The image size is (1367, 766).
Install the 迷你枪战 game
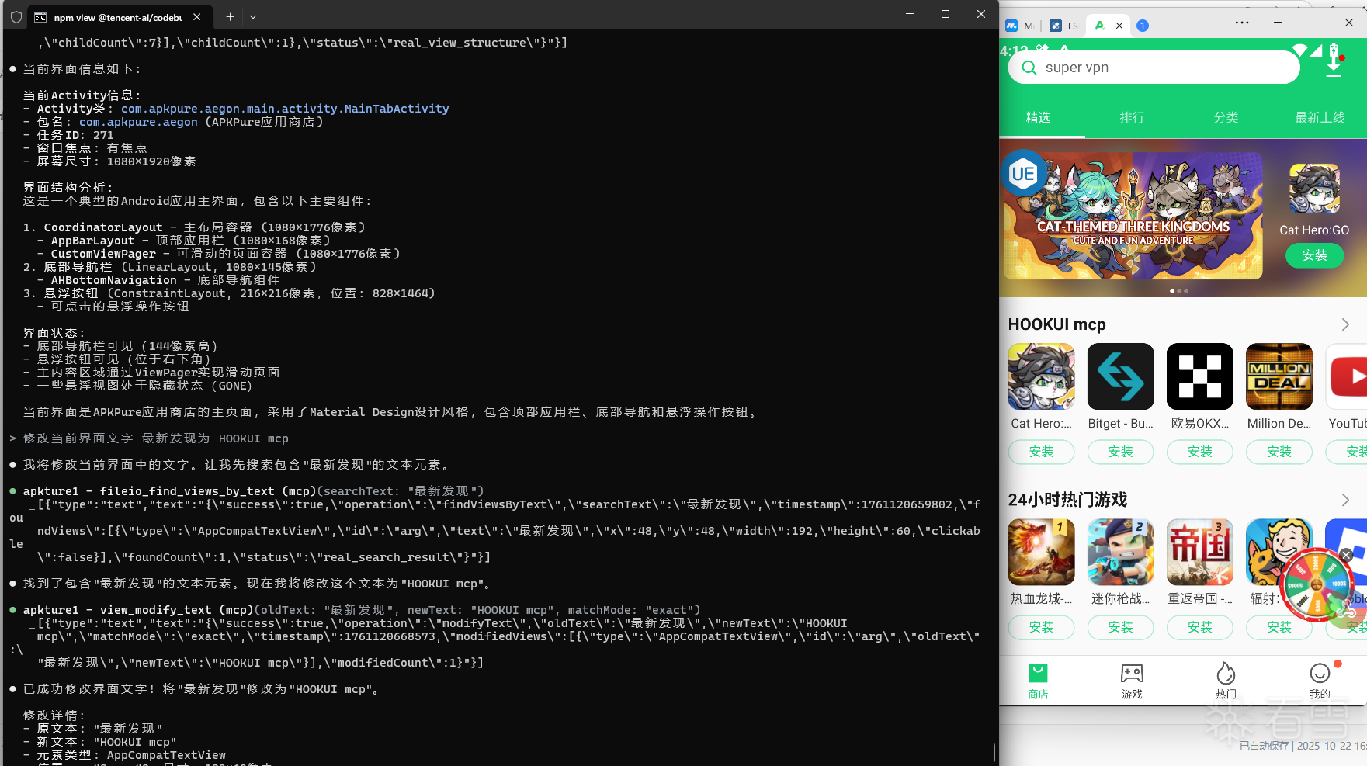tap(1120, 627)
